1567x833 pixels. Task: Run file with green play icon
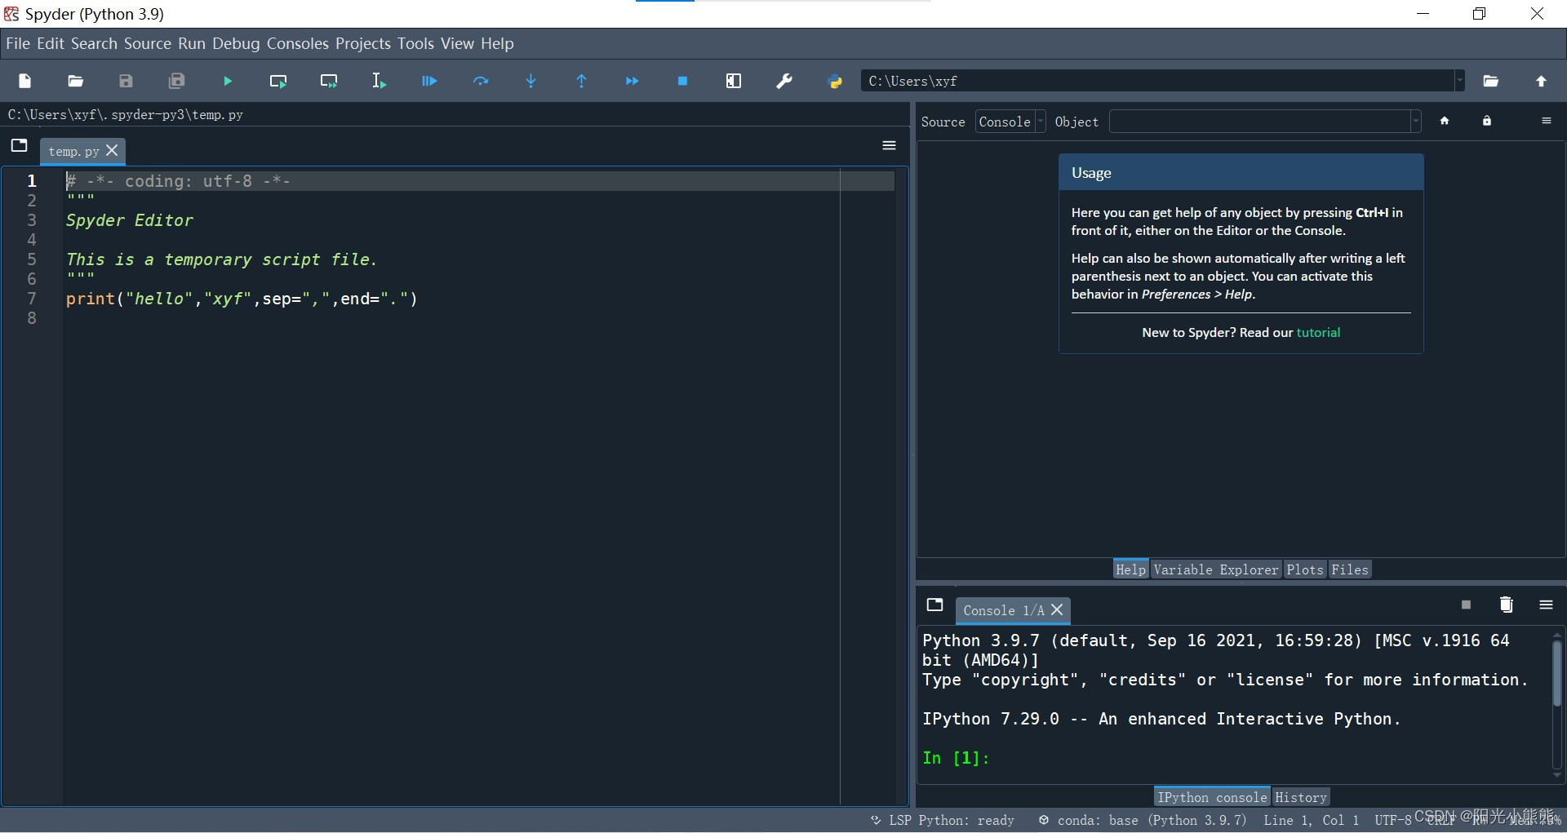pos(228,81)
